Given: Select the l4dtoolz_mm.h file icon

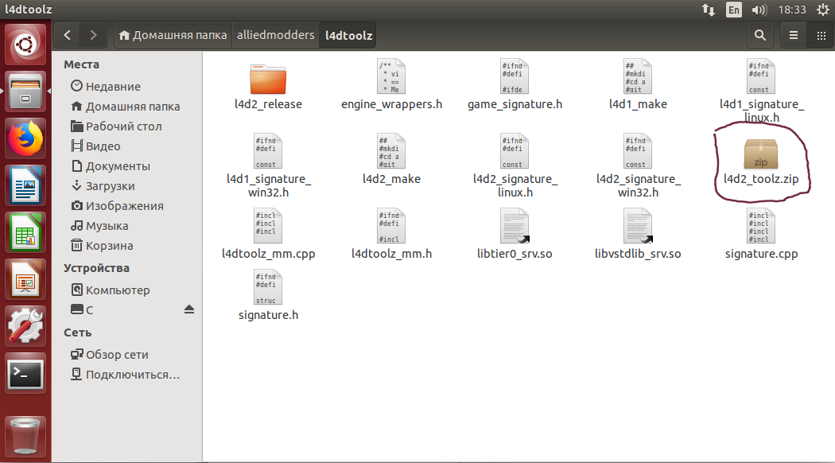Looking at the screenshot, I should pos(391,226).
